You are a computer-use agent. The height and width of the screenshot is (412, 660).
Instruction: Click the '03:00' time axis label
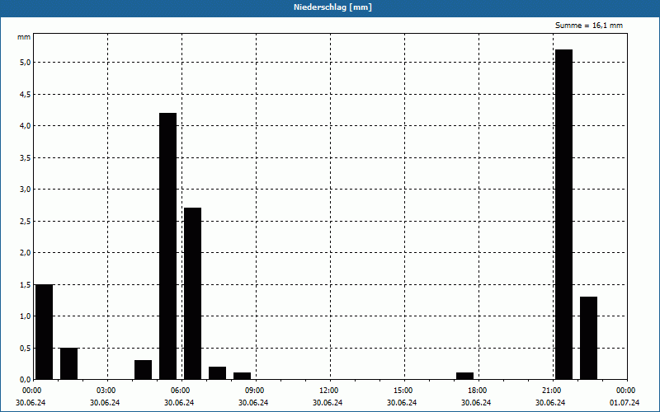(x=106, y=391)
